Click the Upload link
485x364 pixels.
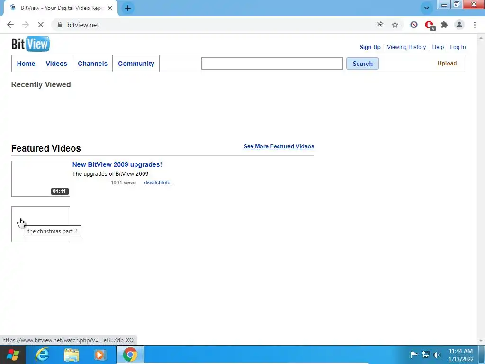[x=447, y=64]
